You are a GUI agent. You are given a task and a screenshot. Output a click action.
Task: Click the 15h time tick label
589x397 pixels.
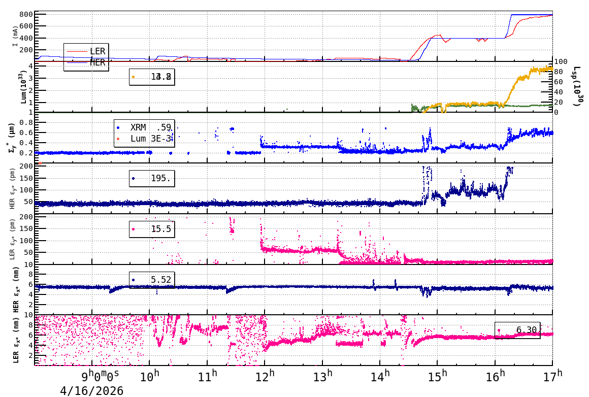(437, 376)
